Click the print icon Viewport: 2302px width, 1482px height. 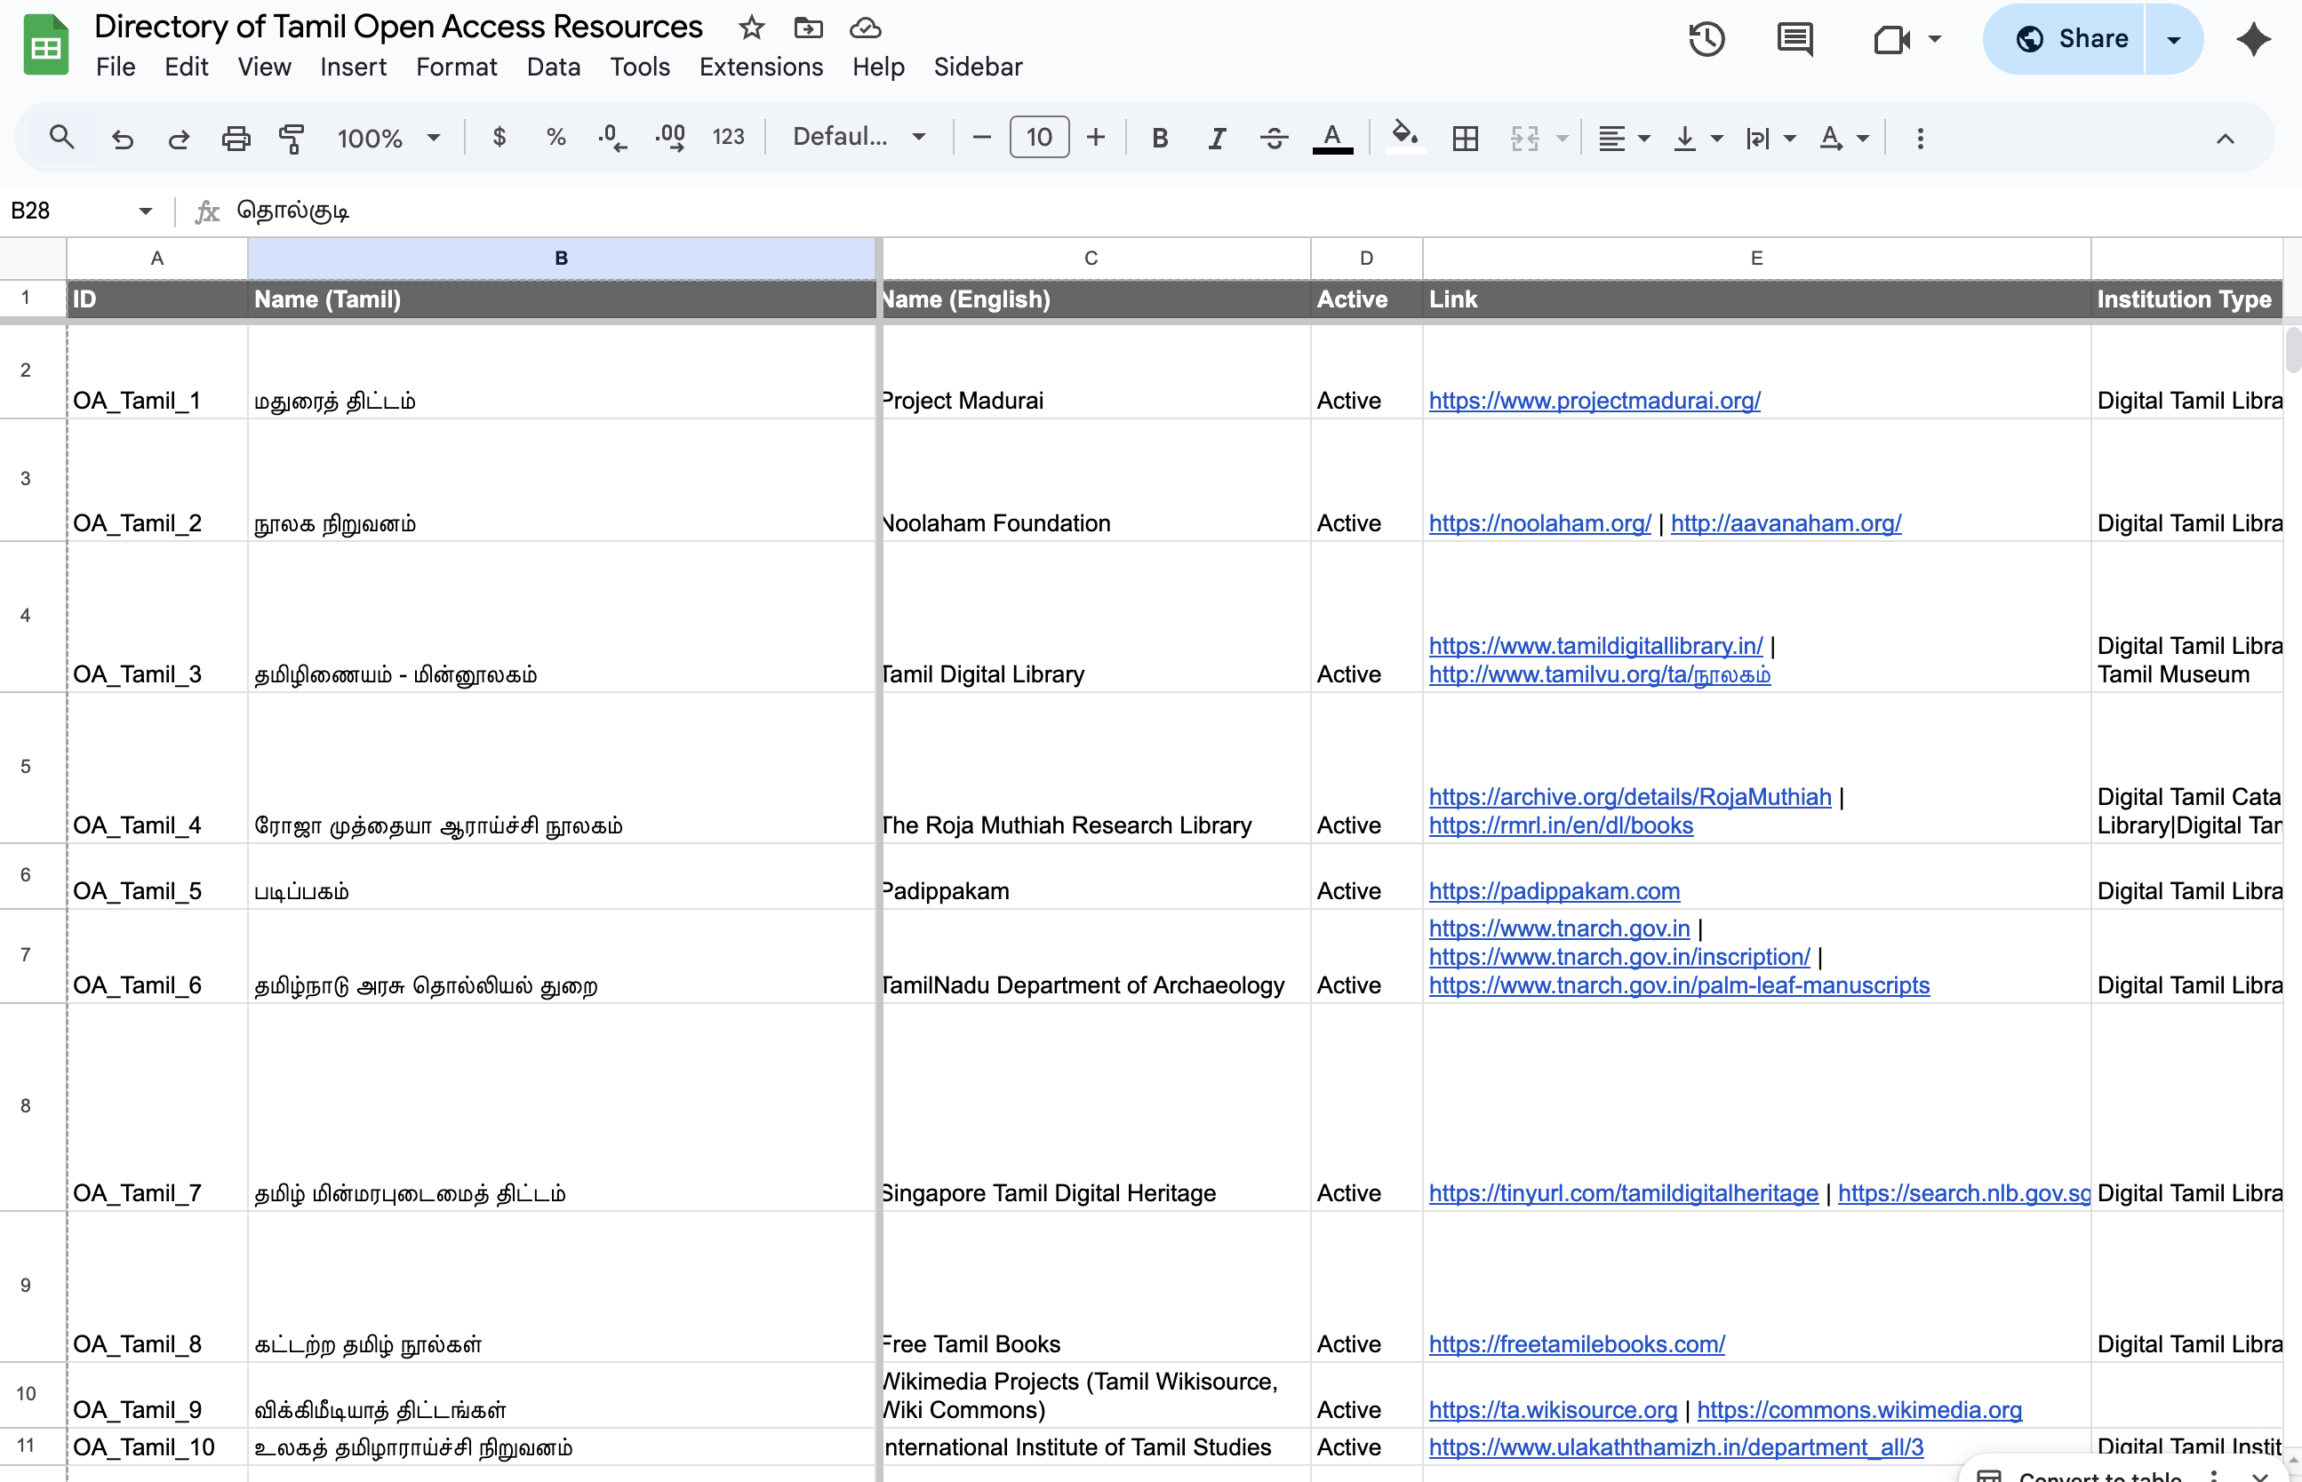pos(236,138)
